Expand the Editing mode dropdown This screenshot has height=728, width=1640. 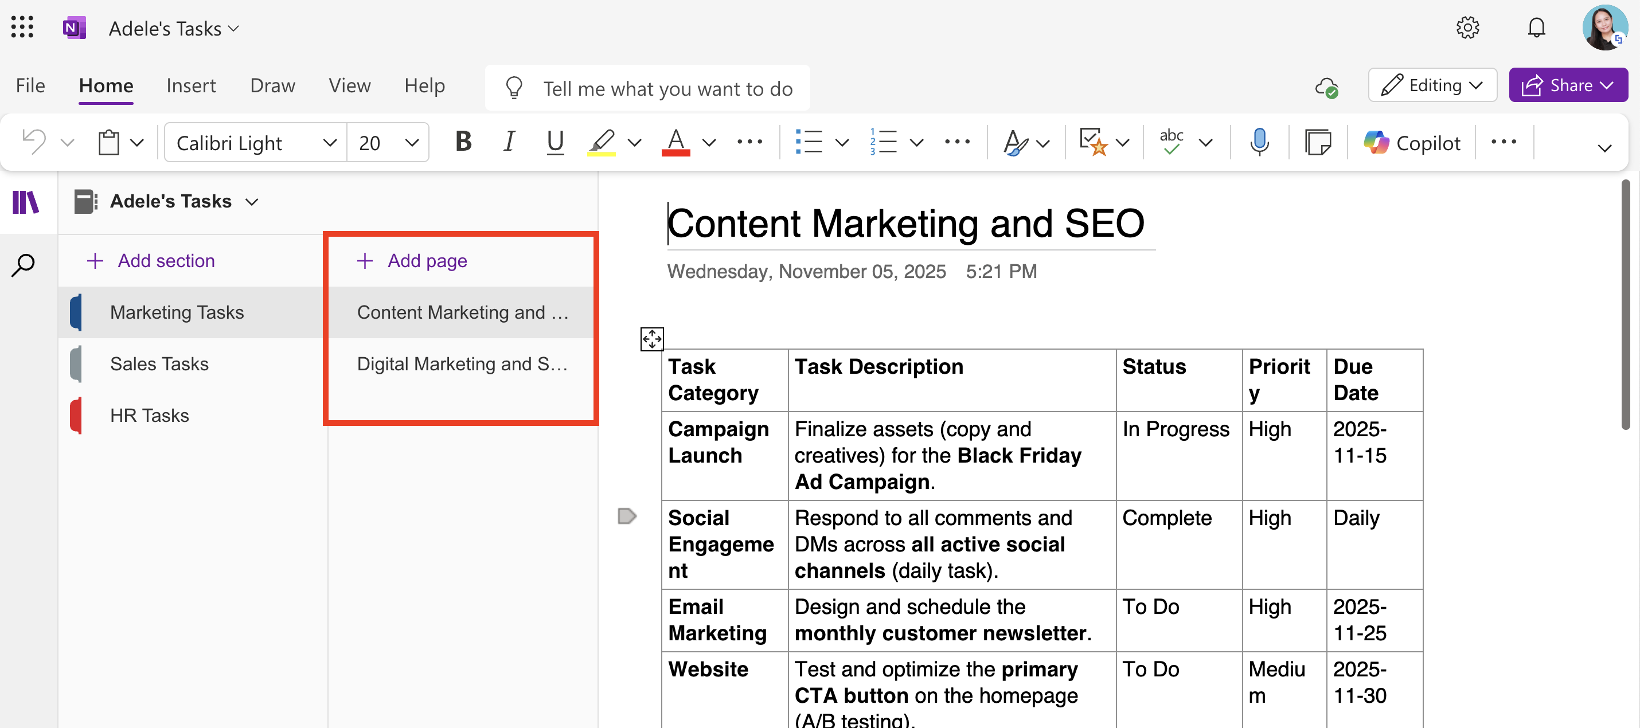[x=1432, y=85]
